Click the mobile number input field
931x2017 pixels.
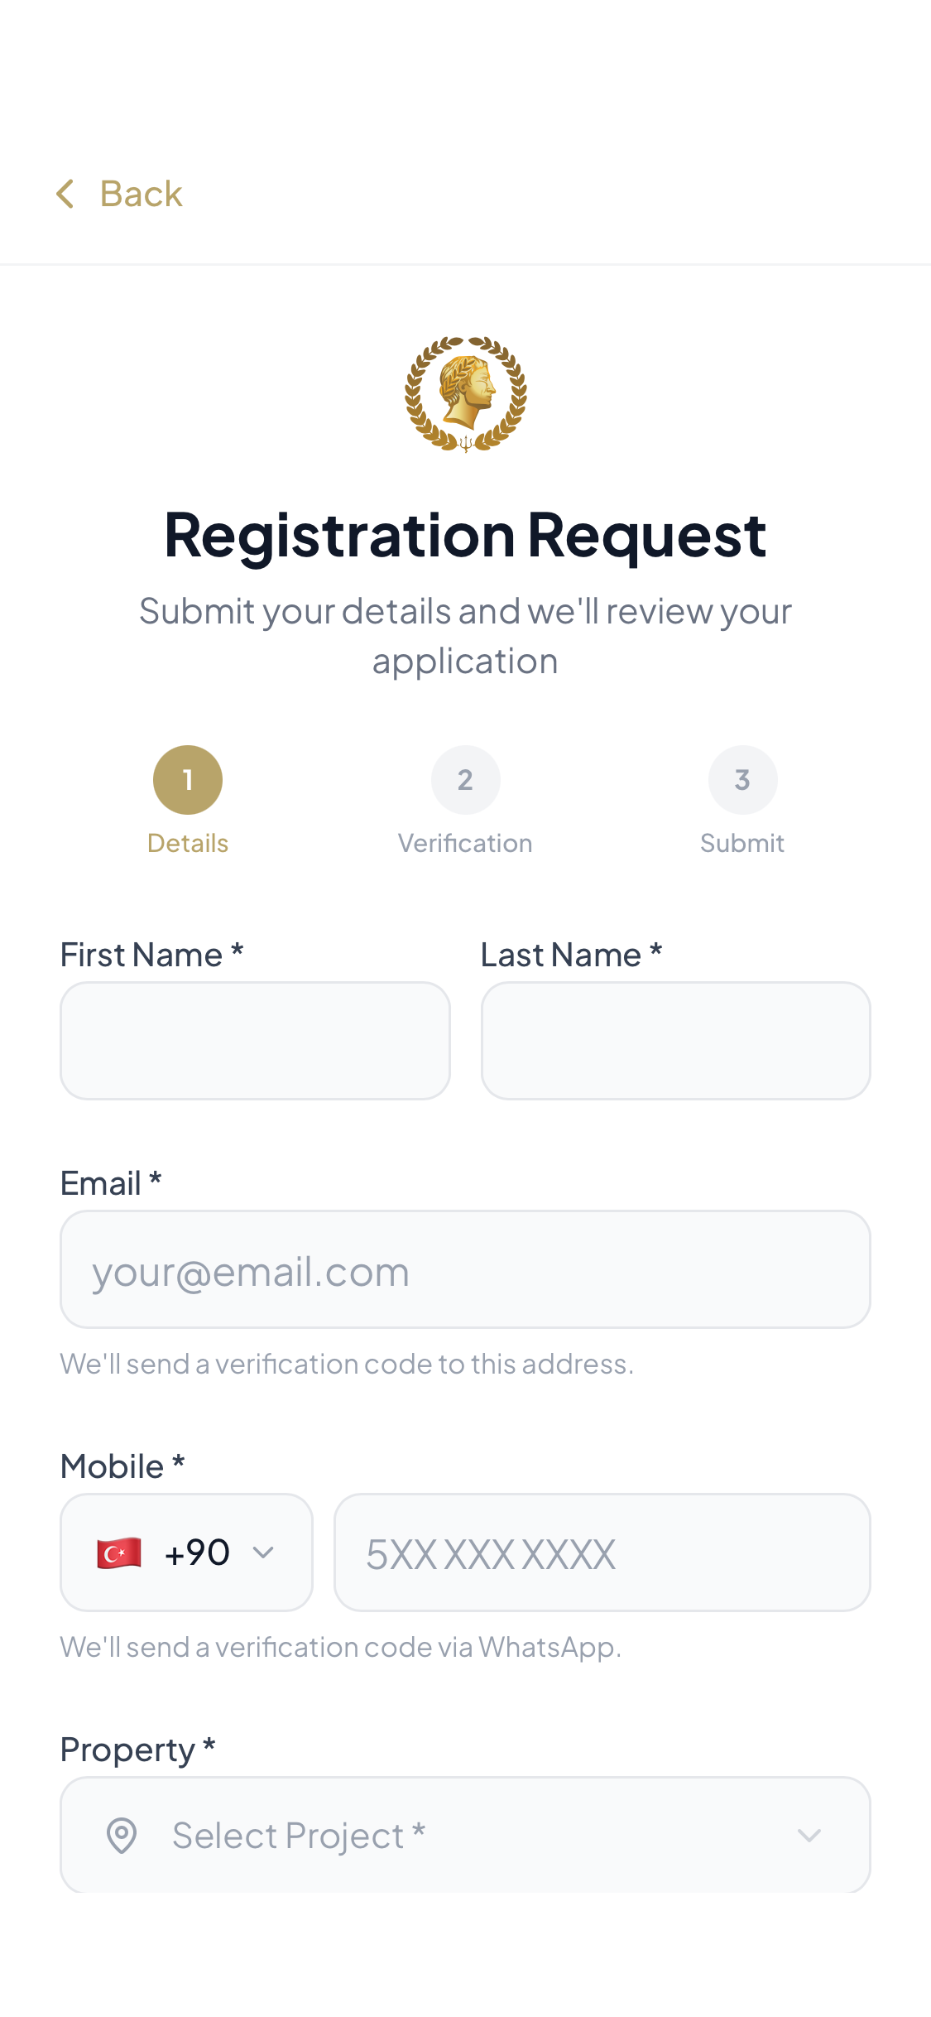coord(602,1552)
